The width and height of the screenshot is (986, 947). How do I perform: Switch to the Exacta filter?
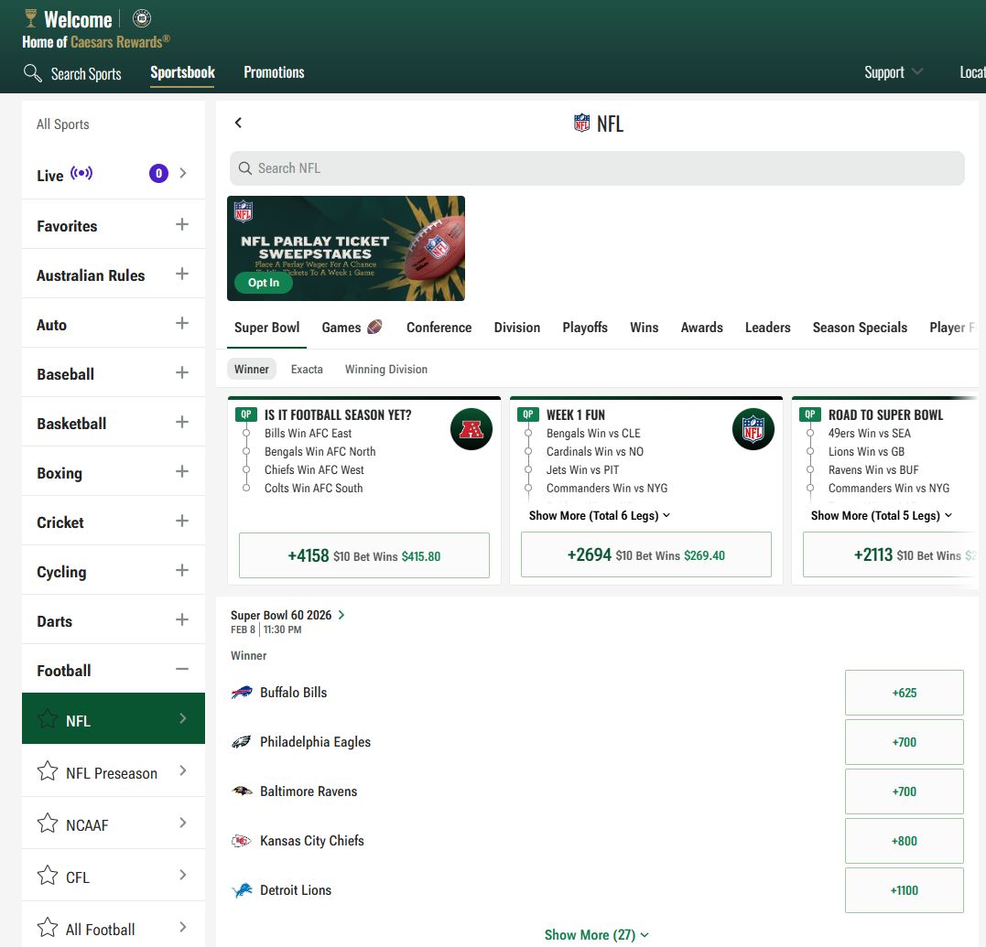point(307,370)
